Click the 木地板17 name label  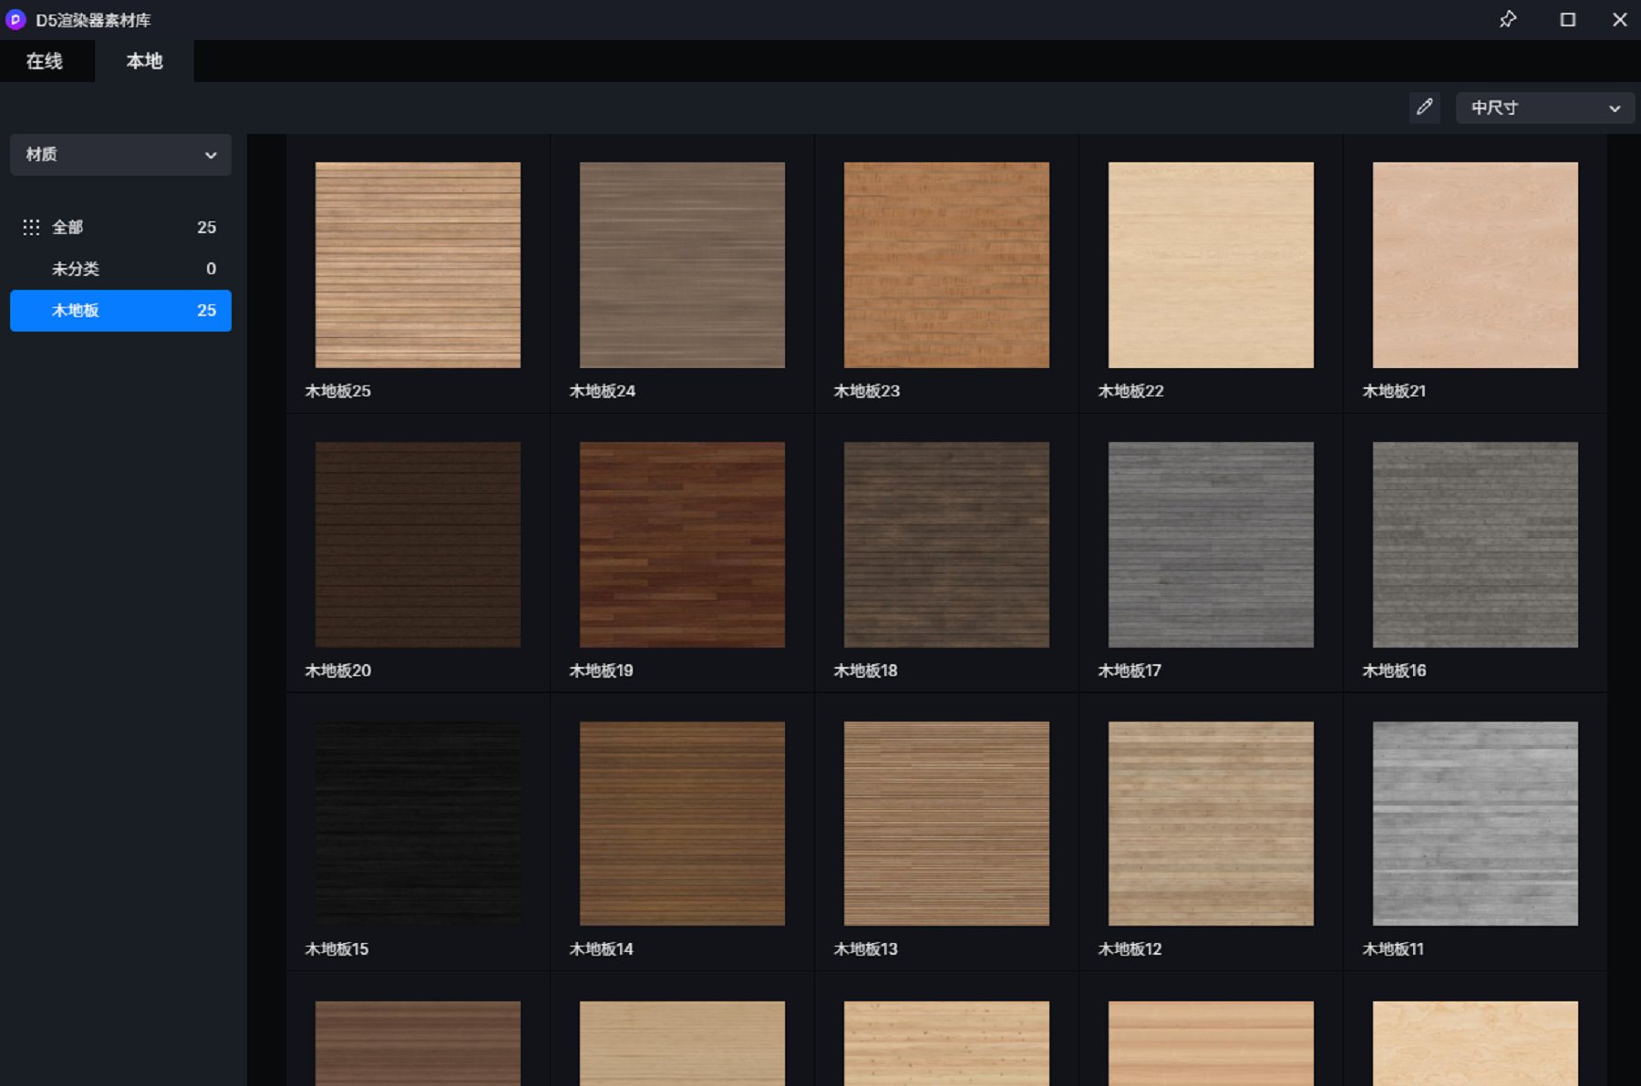[1130, 671]
